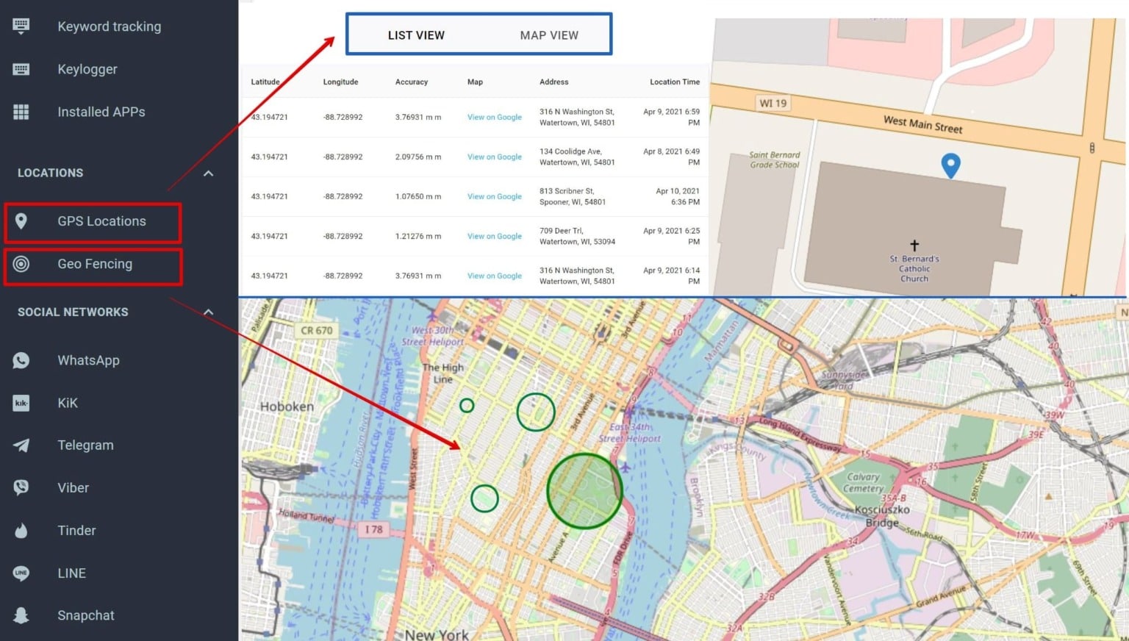Open the LINE messenger icon
1129x641 pixels.
(x=21, y=573)
